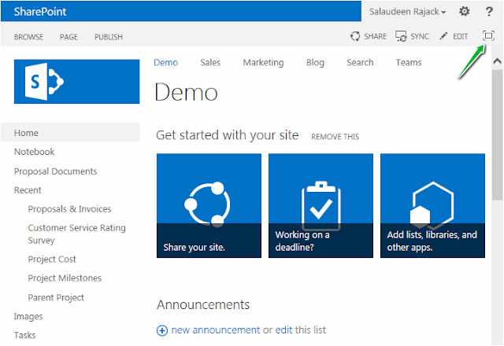
Task: Open Images in the quick launch
Action: [28, 316]
